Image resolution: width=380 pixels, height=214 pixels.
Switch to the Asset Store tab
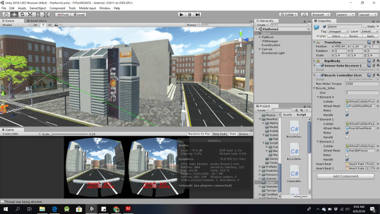(x=36, y=21)
